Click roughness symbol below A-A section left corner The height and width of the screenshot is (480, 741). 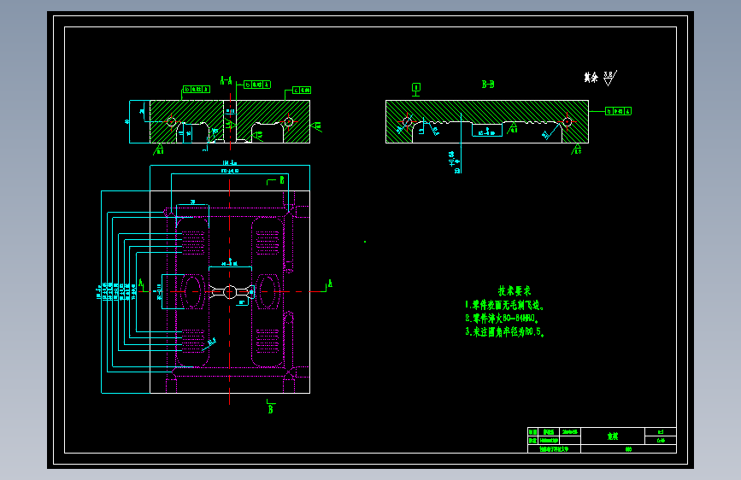(158, 149)
